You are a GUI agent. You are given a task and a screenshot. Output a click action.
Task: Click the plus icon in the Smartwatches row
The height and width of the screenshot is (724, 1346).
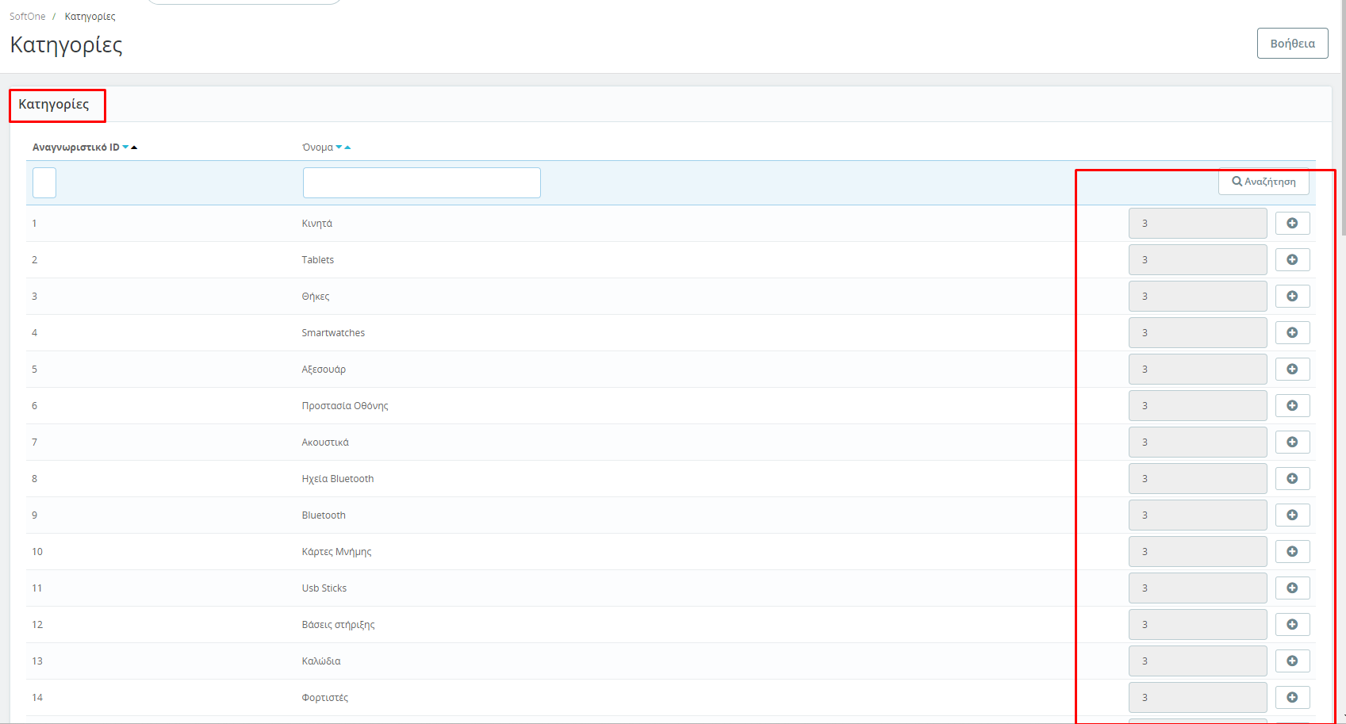pyautogui.click(x=1292, y=333)
